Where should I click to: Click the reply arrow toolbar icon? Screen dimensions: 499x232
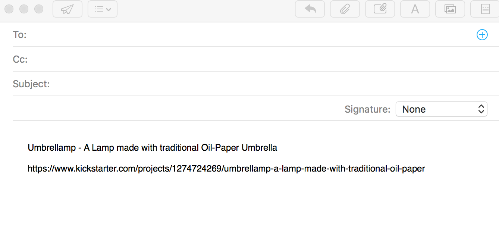tap(310, 9)
